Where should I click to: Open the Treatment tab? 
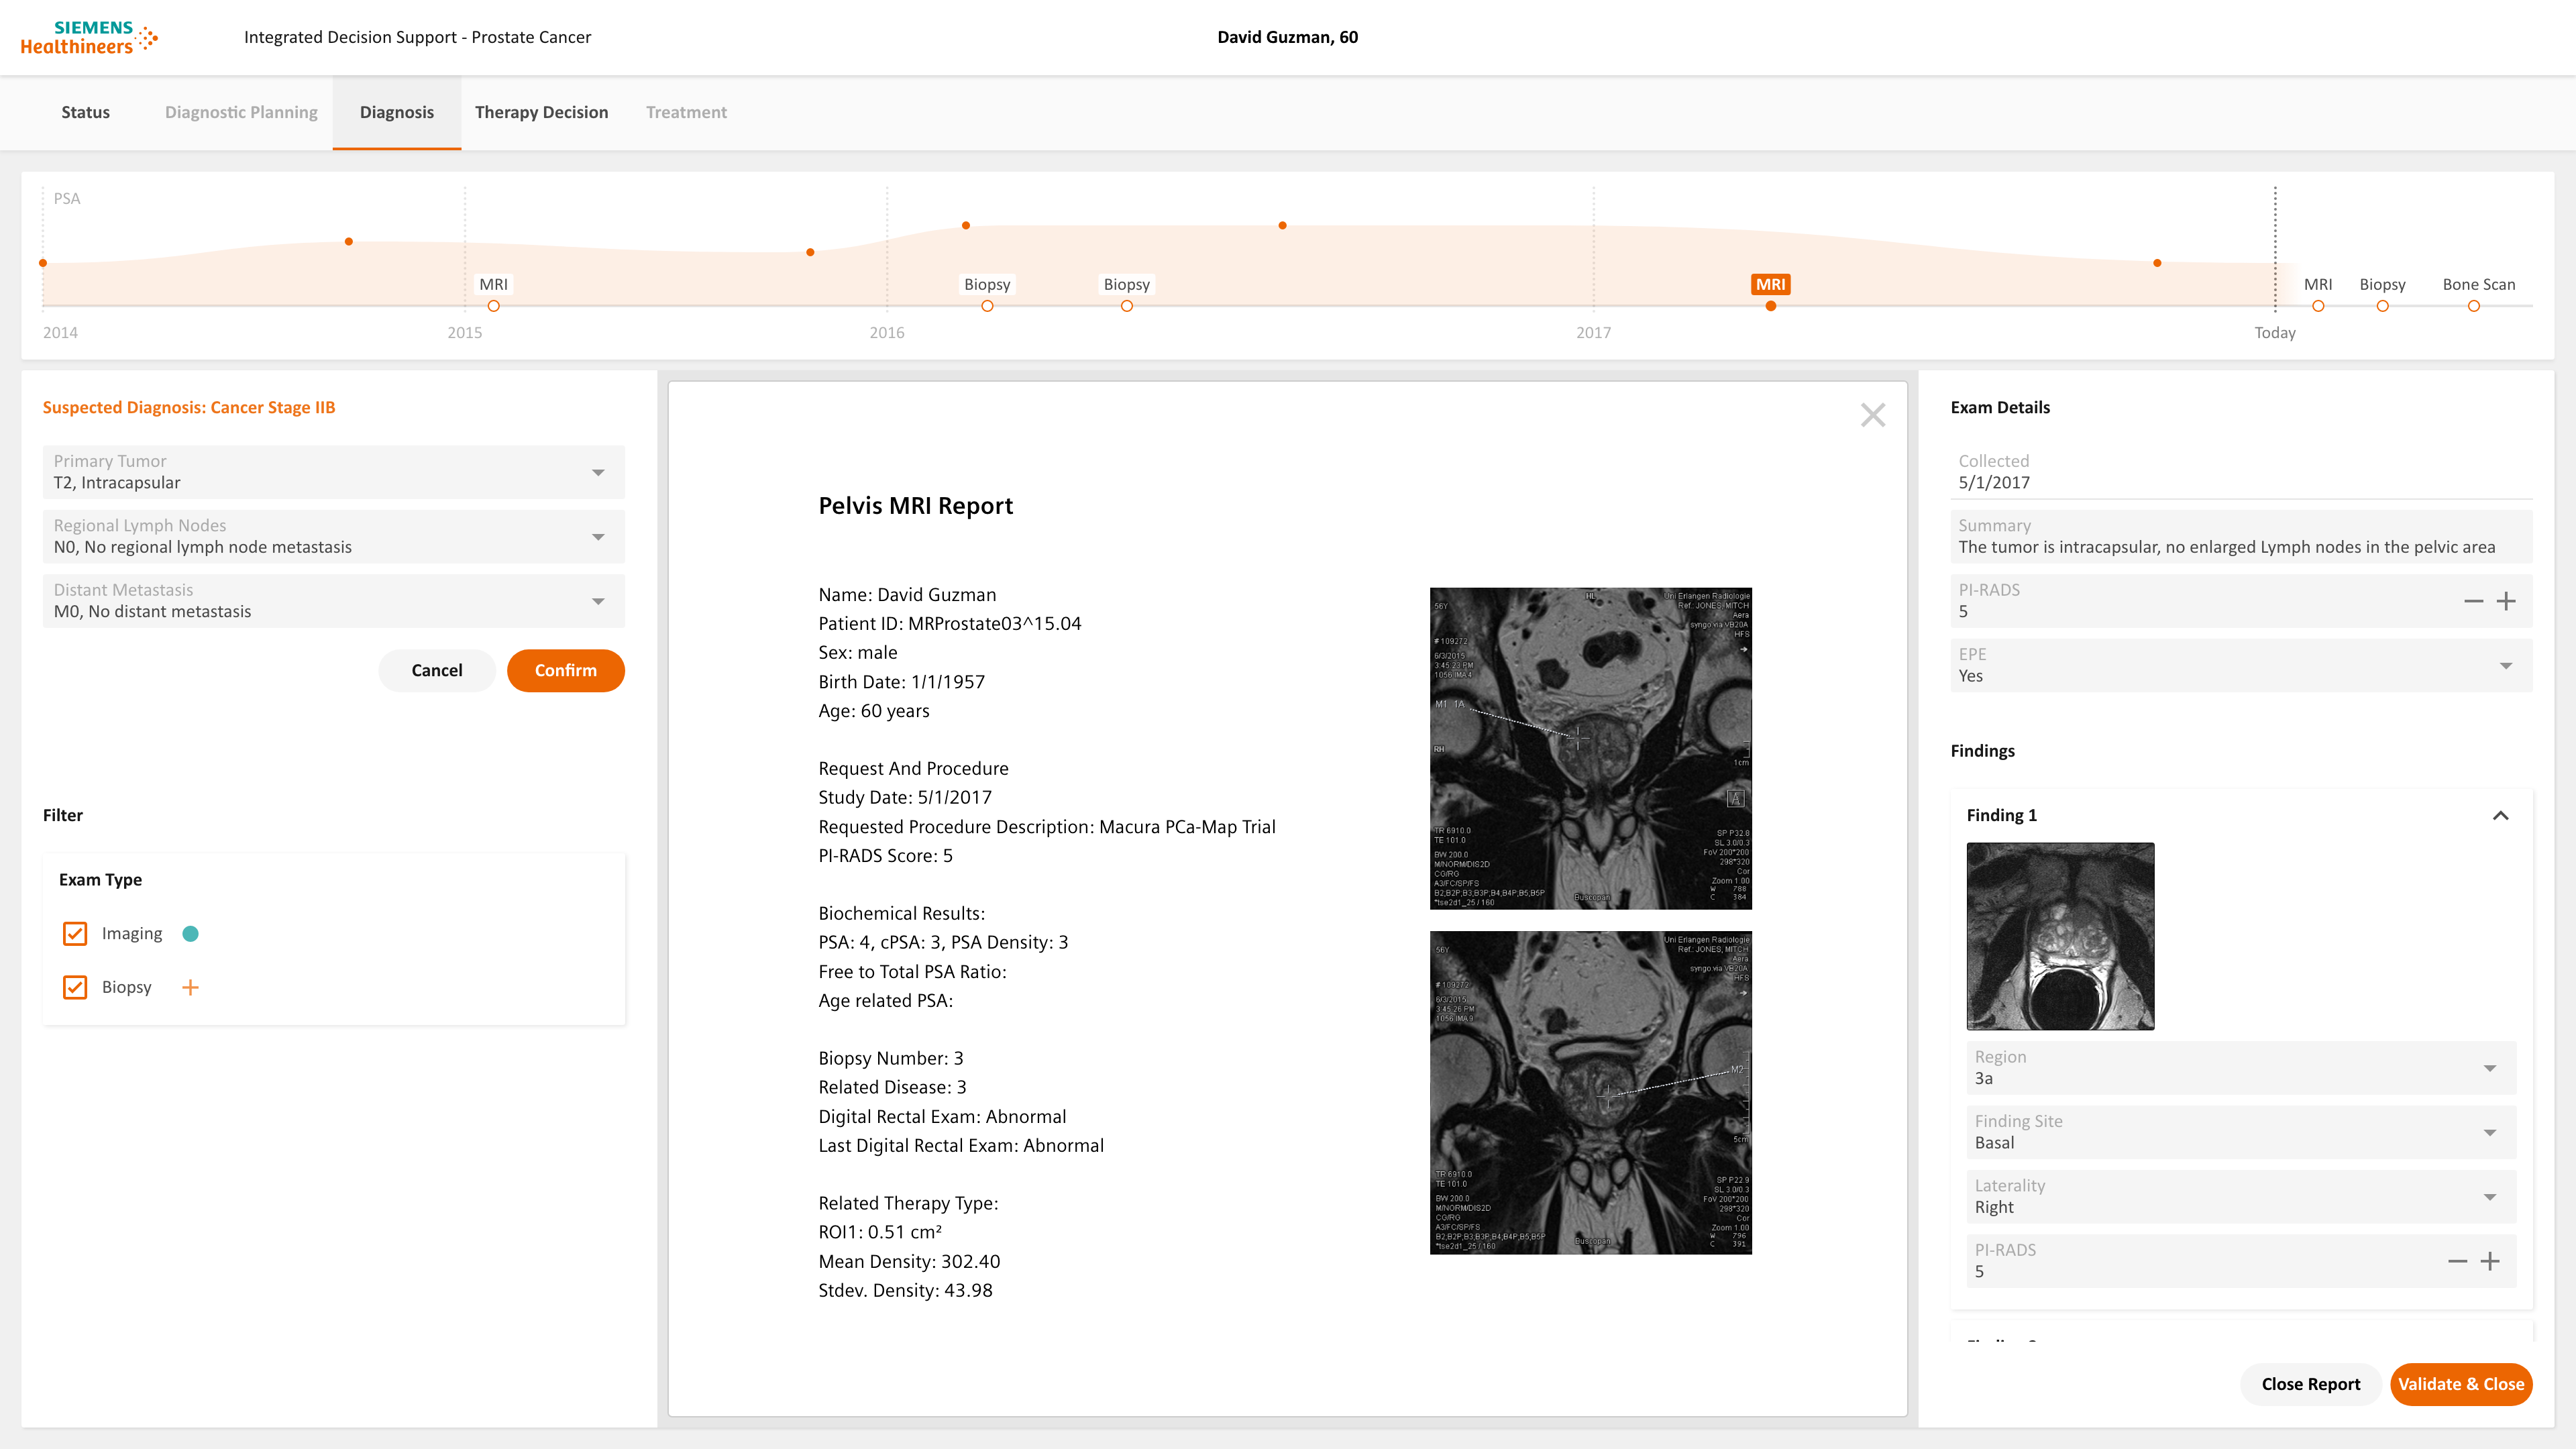(686, 112)
